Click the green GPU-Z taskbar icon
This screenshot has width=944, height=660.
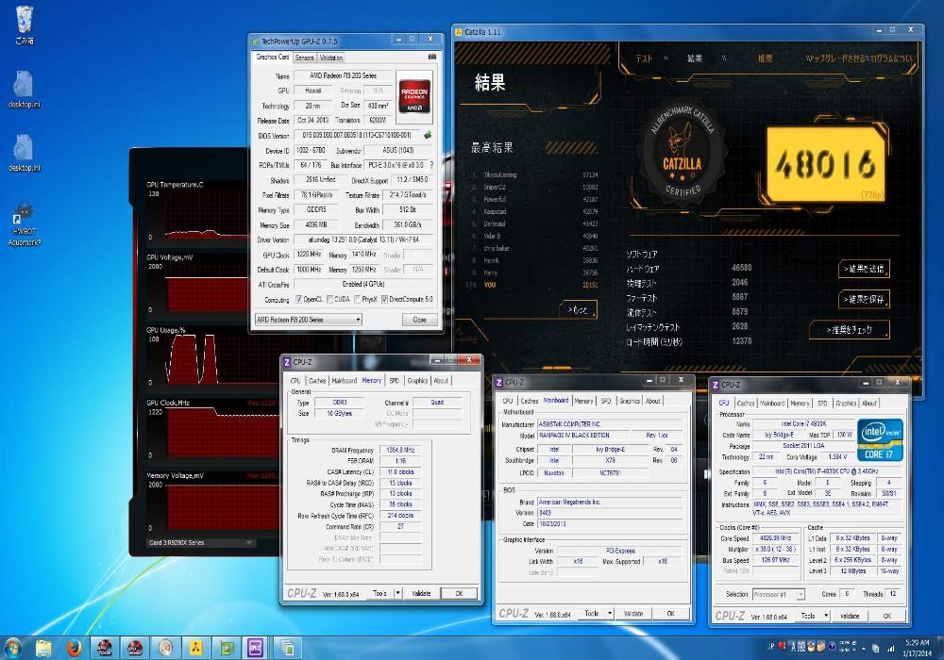click(227, 648)
